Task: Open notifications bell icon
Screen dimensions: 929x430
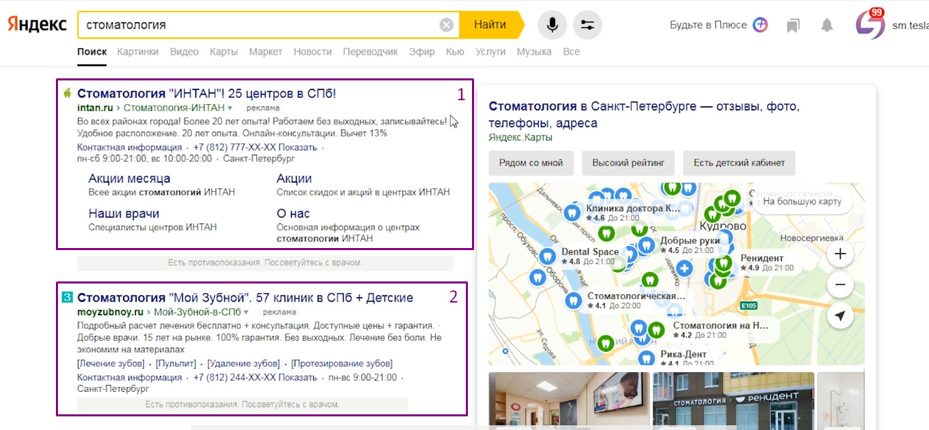Action: coord(827,25)
